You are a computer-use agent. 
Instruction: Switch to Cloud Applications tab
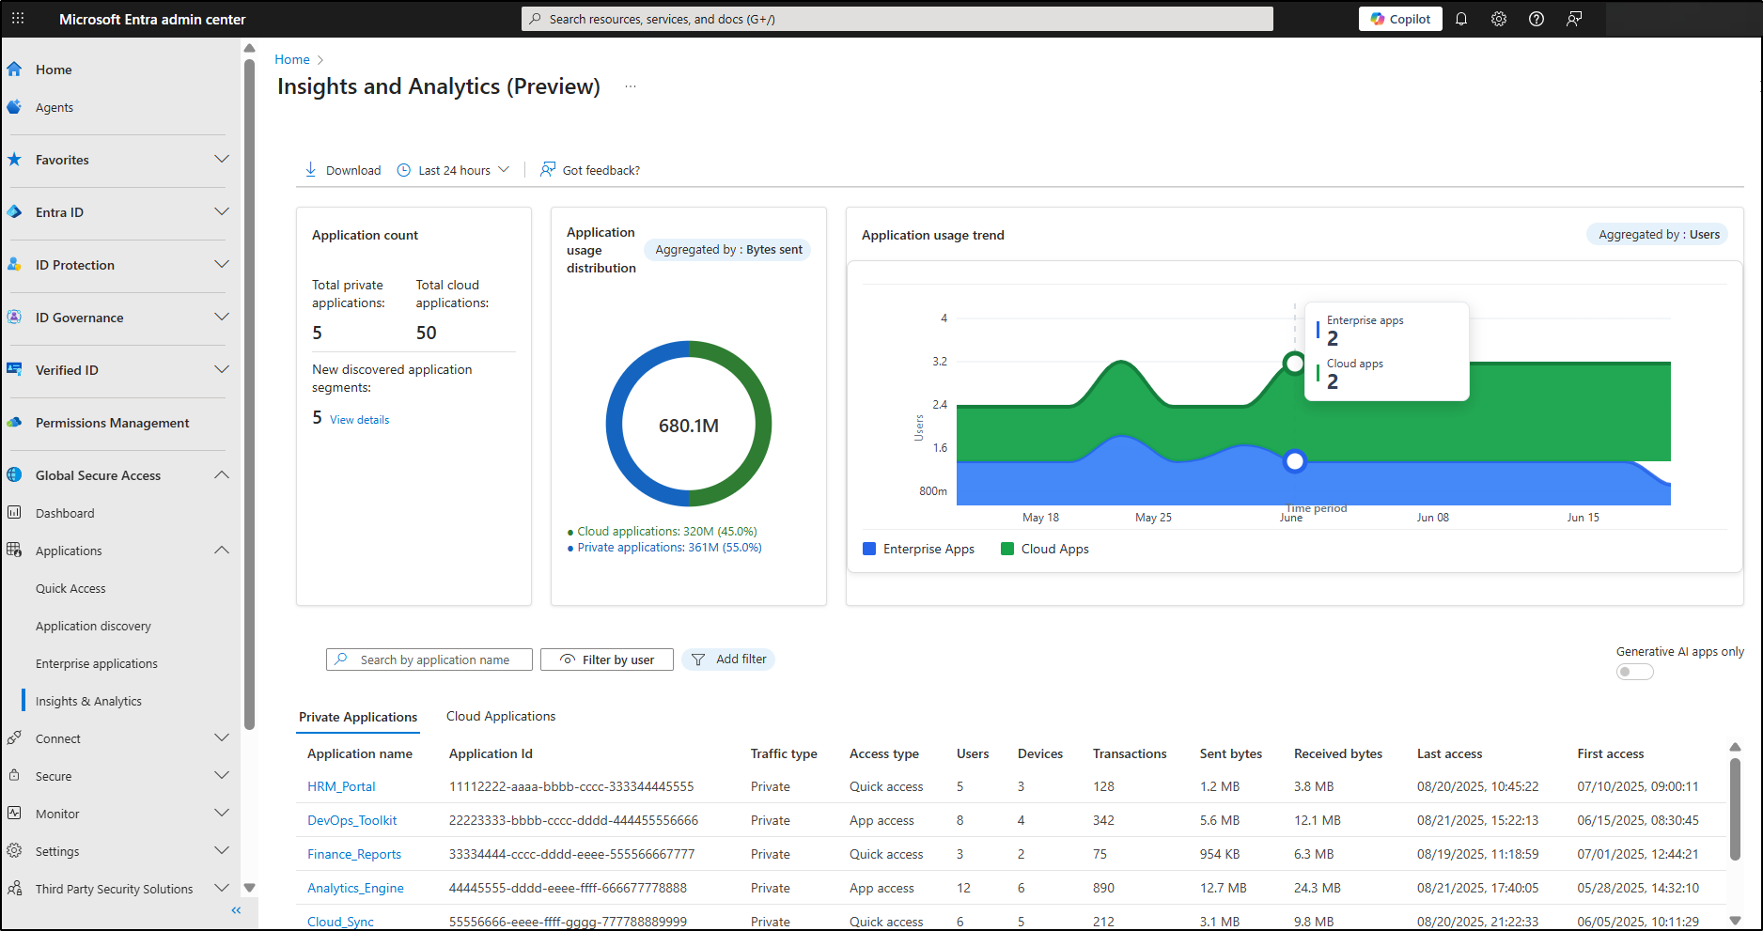(501, 716)
